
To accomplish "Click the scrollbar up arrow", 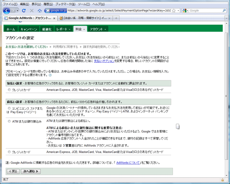I will (226, 23).
